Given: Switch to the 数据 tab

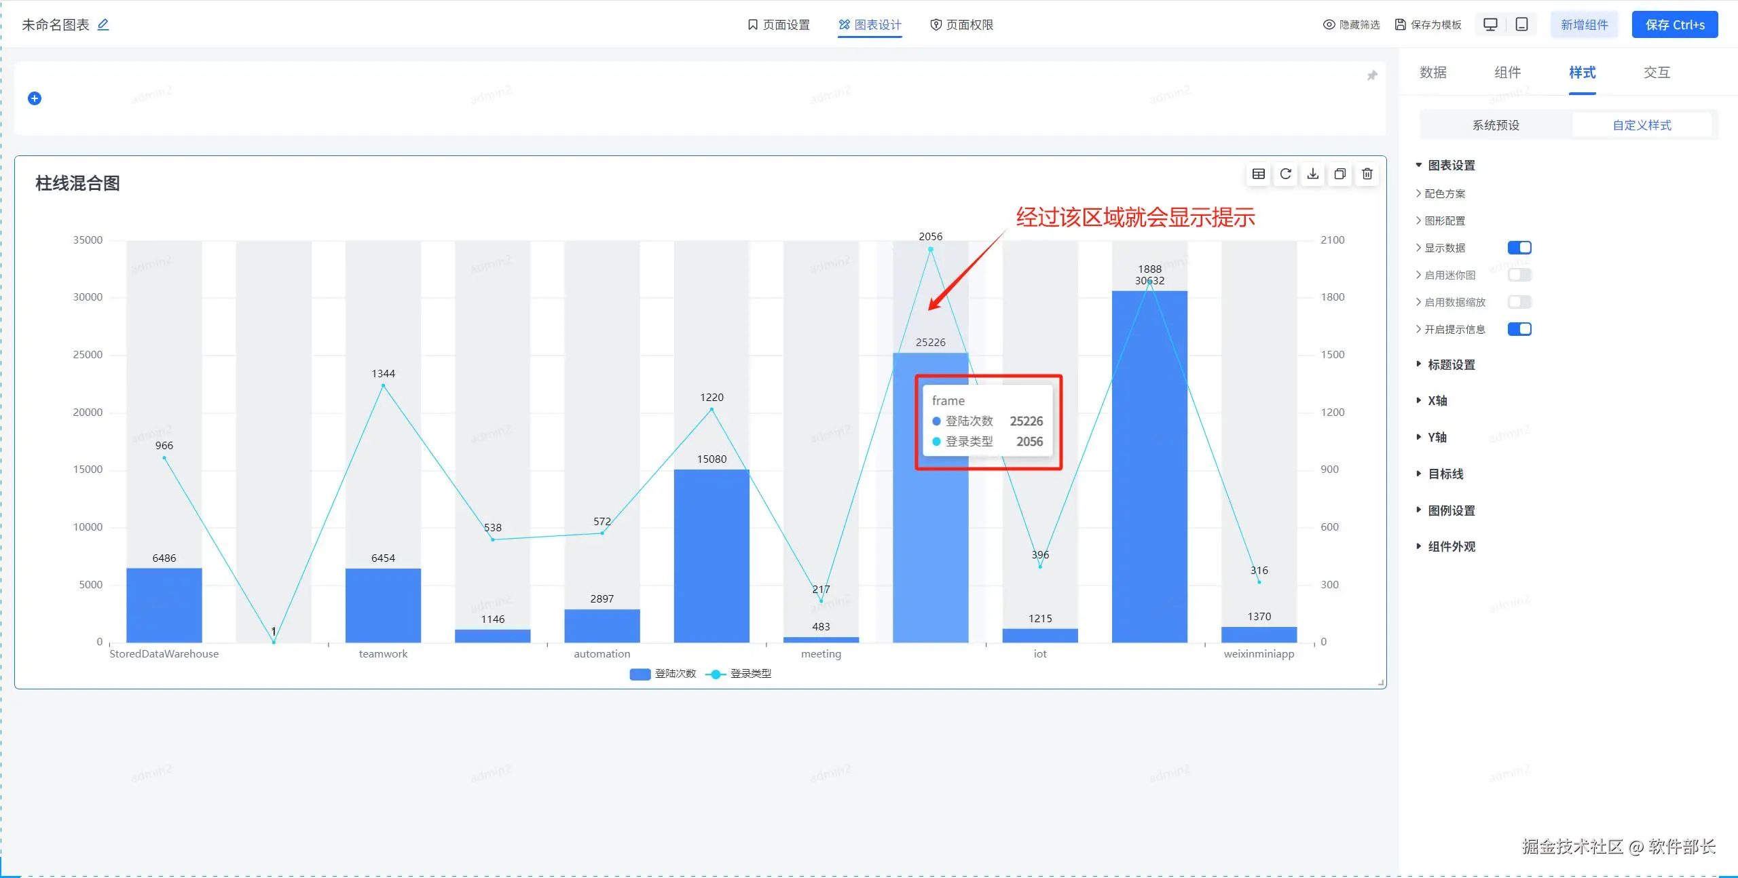Looking at the screenshot, I should (x=1432, y=73).
